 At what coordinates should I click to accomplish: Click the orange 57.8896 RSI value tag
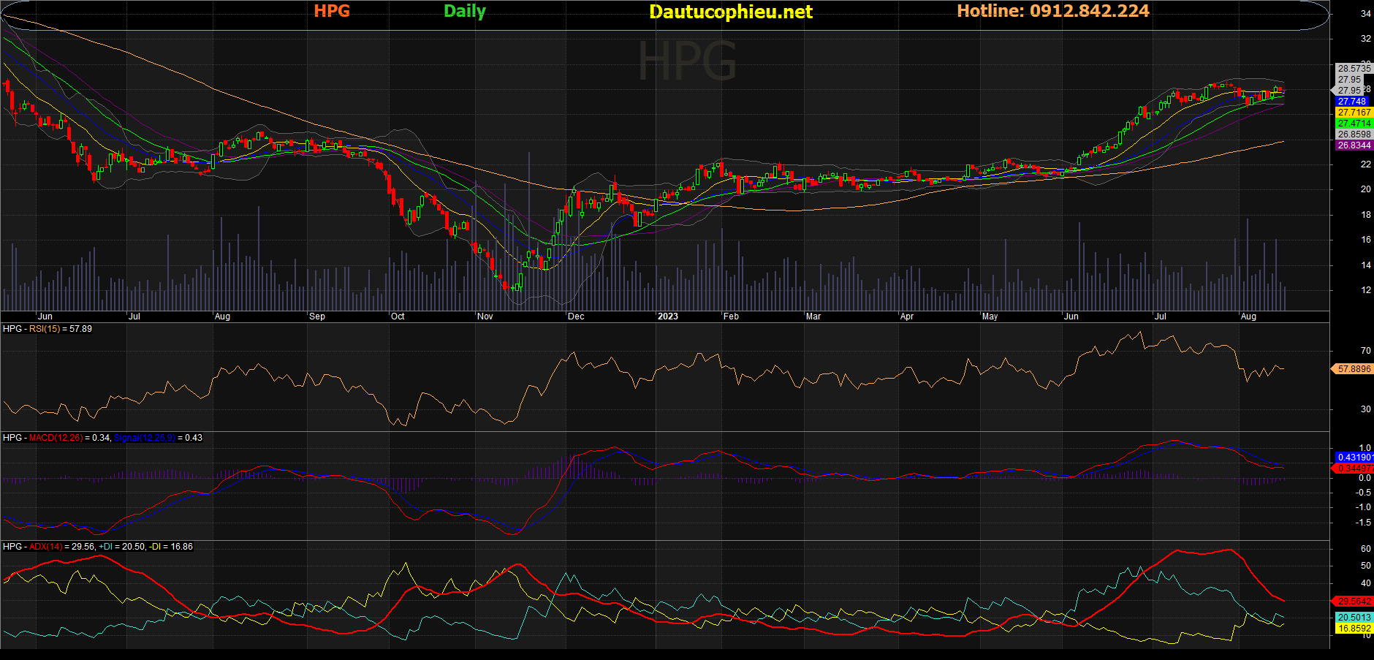click(1354, 369)
